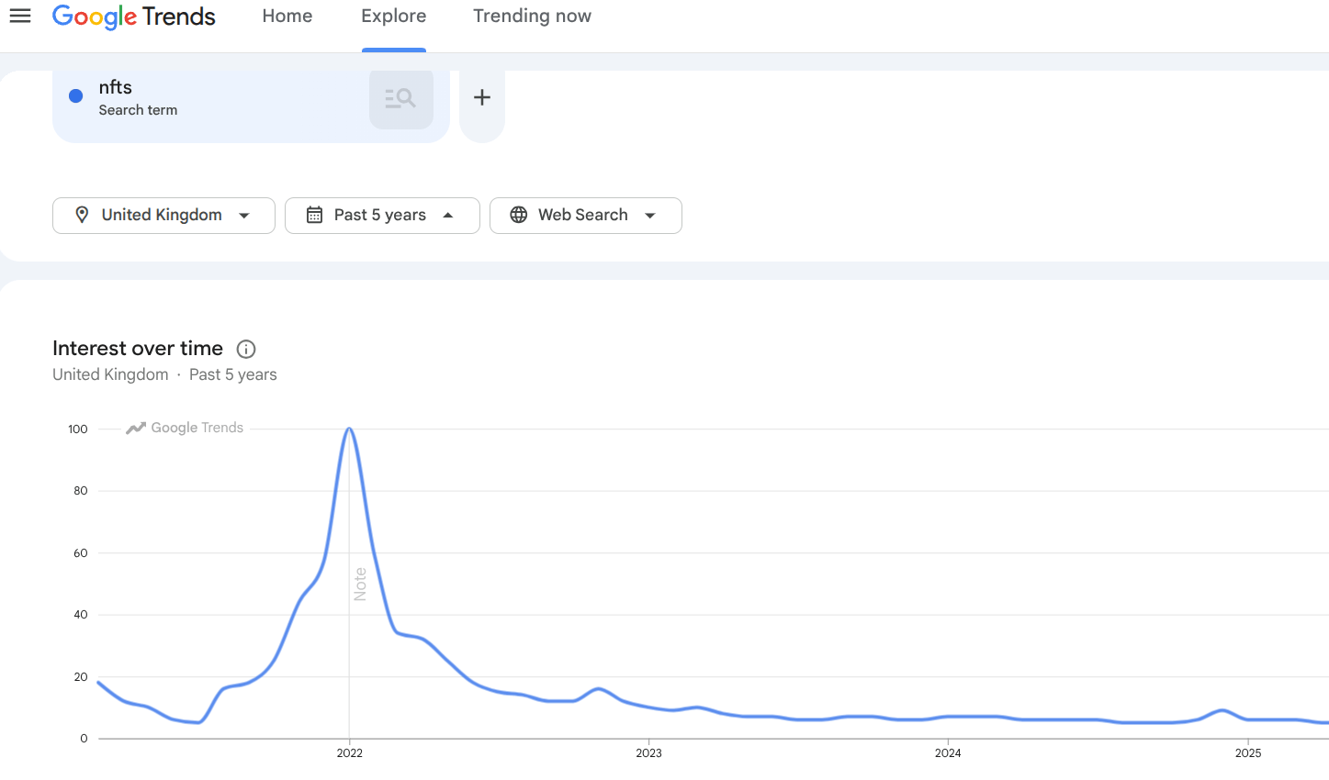Click the Google Trends watermark on the chart
Image resolution: width=1329 pixels, height=780 pixels.
coord(184,428)
